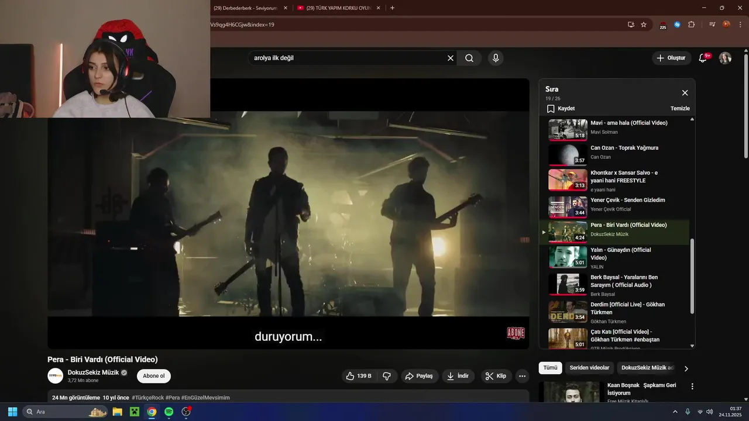This screenshot has height=421, width=749.
Task: Open the YouTube account avatar menu
Action: [x=725, y=58]
